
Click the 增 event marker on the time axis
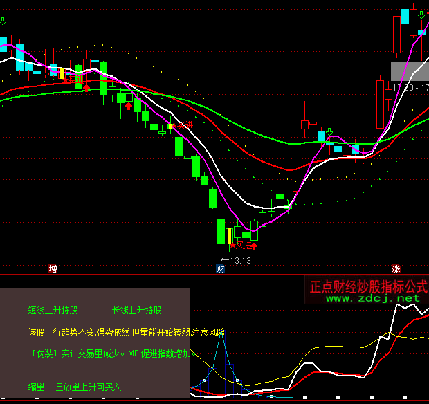pyautogui.click(x=53, y=268)
